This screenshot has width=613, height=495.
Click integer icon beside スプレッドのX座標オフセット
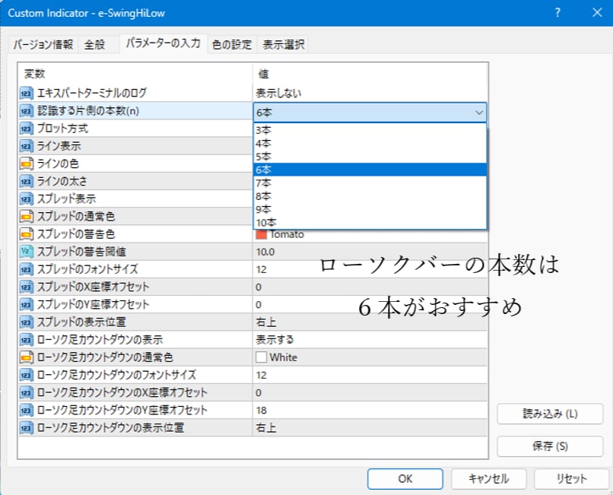click(26, 287)
